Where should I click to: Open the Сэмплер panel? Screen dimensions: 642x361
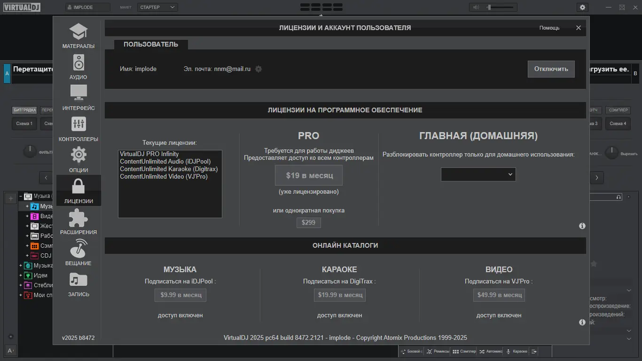tap(464, 351)
